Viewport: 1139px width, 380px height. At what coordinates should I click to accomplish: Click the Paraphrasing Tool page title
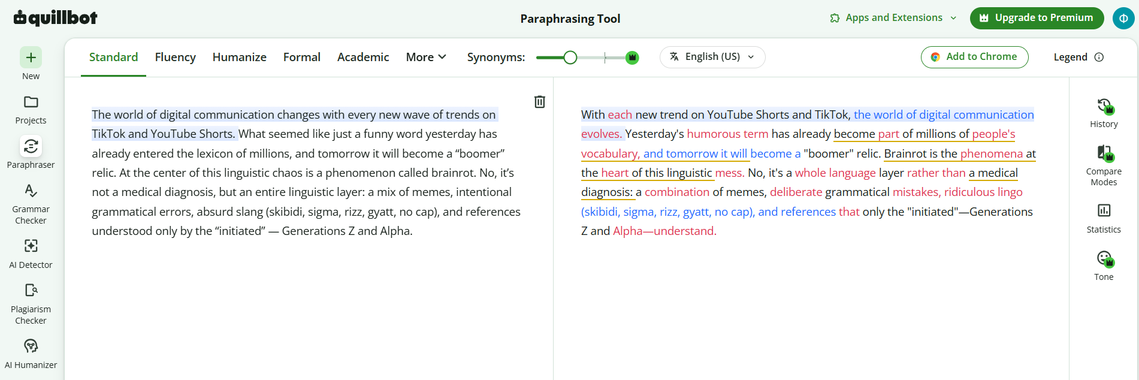pos(570,19)
